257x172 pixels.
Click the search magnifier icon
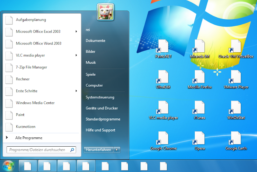72,150
